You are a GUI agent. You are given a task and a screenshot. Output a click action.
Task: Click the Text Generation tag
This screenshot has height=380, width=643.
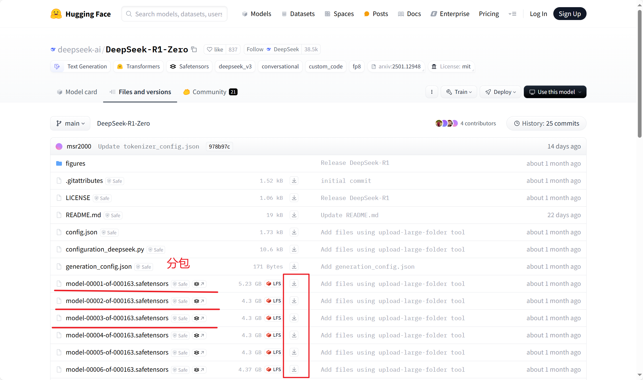[x=81, y=66]
